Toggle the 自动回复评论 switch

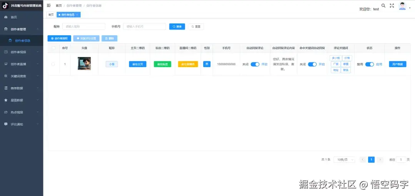[255, 64]
